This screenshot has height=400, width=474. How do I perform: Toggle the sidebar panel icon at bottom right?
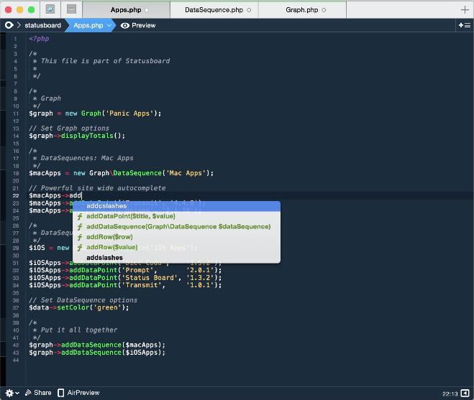point(465,393)
